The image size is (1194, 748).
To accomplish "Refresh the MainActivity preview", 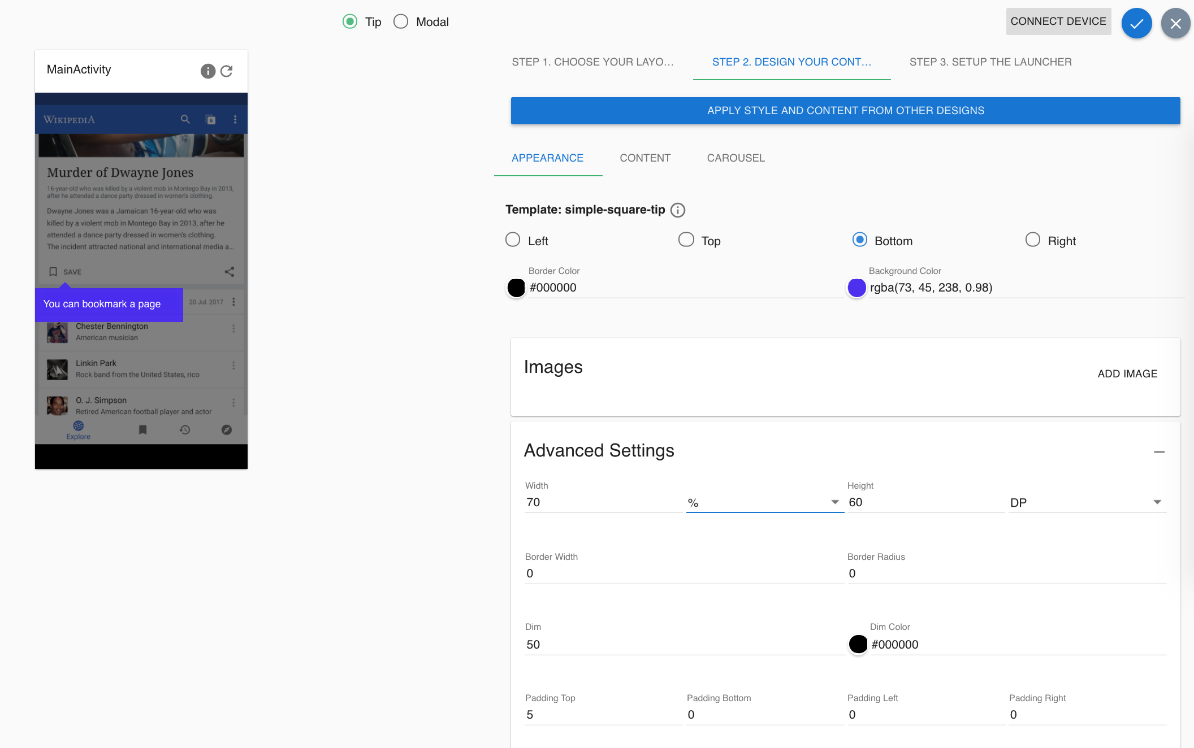I will tap(227, 70).
